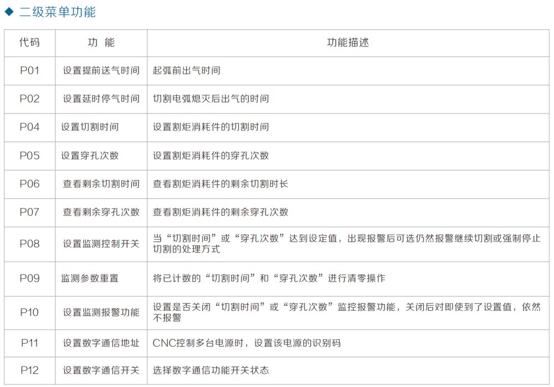This screenshot has height=387, width=554.
Task: Click the 二级菜单功能 section heading
Action: [57, 12]
